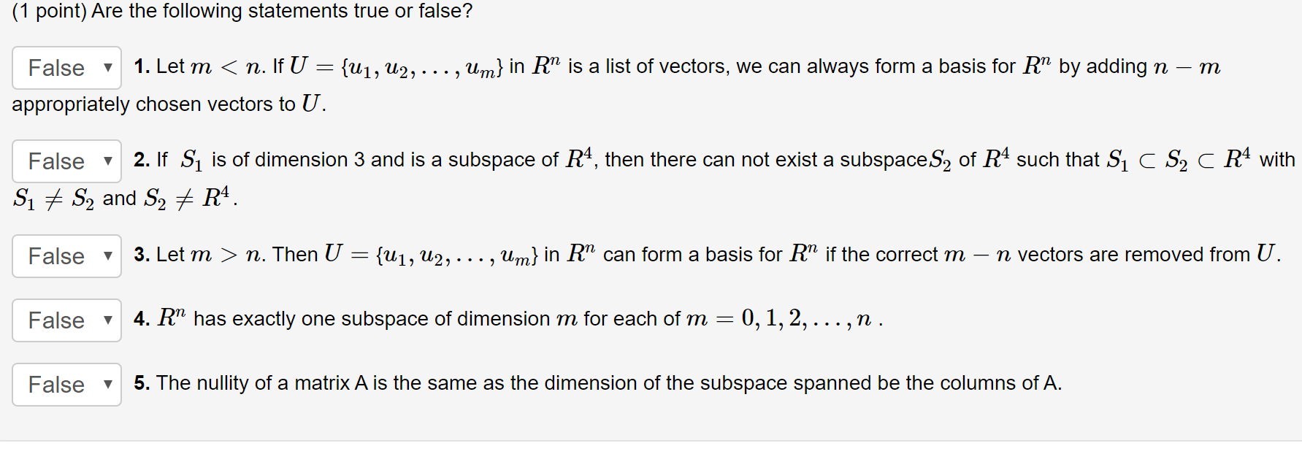Select the False value shown for question 1
The width and height of the screenshot is (1302, 462).
pos(55,67)
